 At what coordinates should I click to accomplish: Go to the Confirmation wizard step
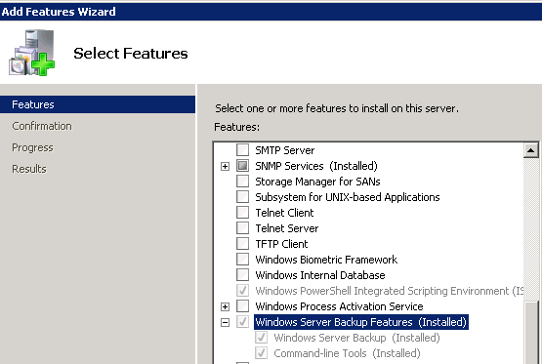tap(42, 126)
